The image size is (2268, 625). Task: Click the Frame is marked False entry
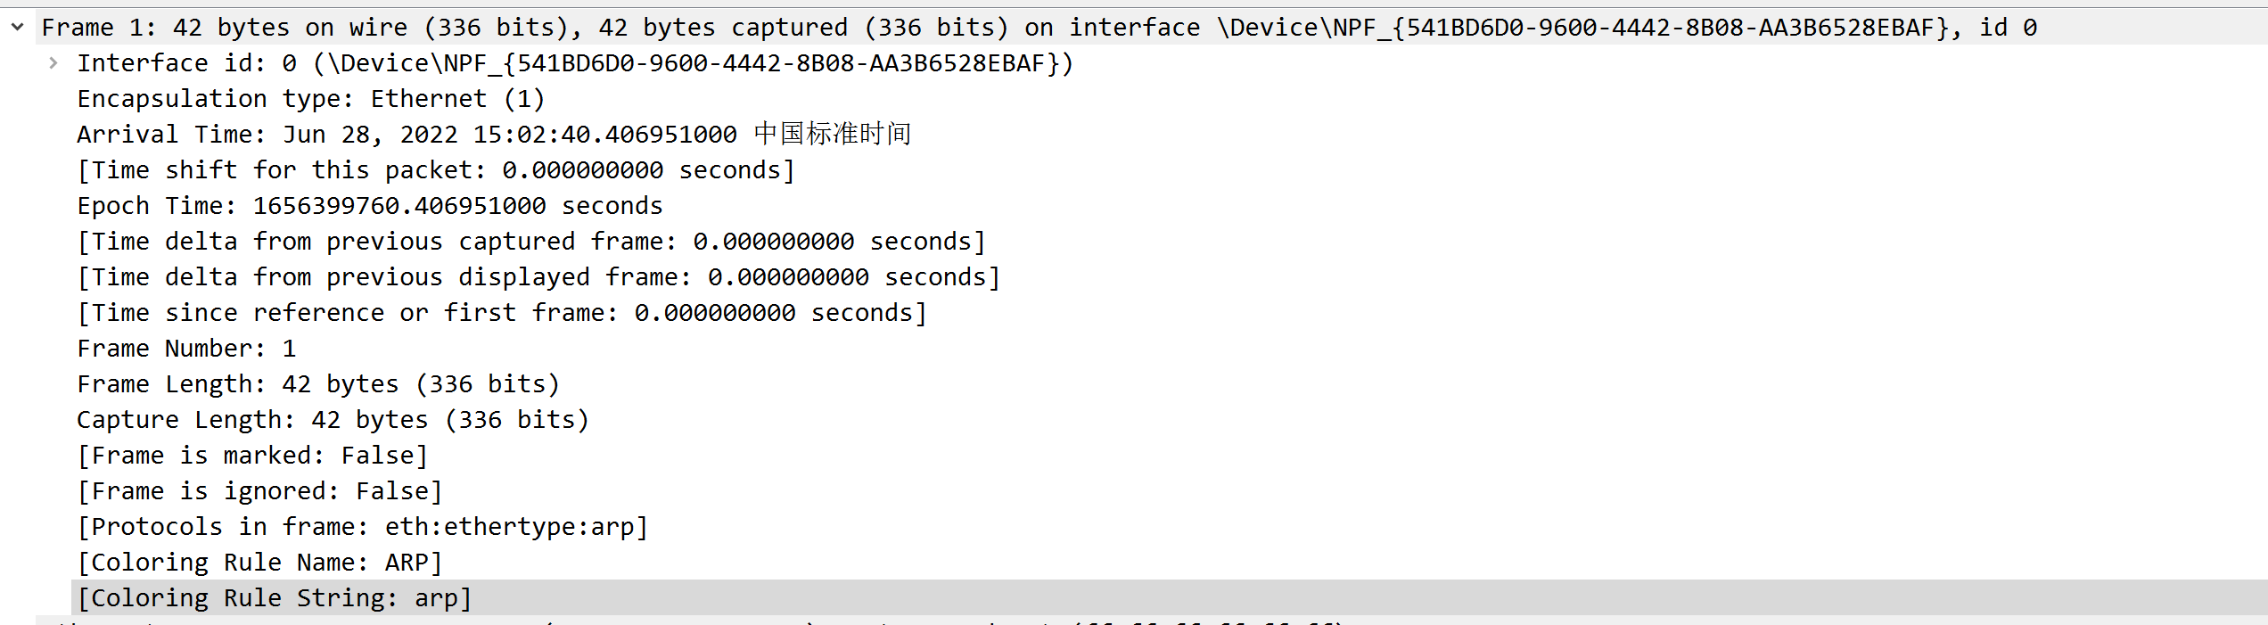[x=251, y=455]
